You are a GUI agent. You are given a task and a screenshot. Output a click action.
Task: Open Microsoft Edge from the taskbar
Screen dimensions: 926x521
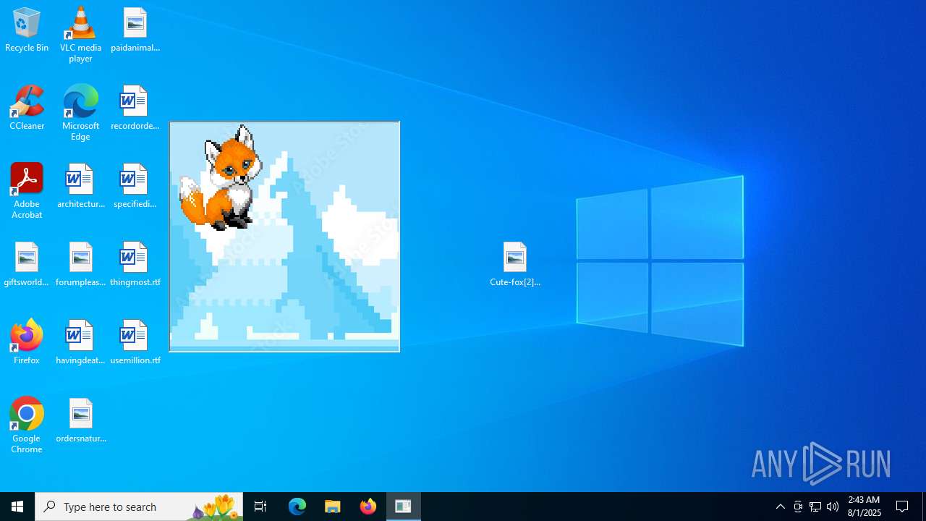(x=297, y=507)
